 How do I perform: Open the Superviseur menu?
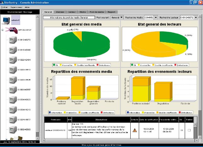(16, 7)
